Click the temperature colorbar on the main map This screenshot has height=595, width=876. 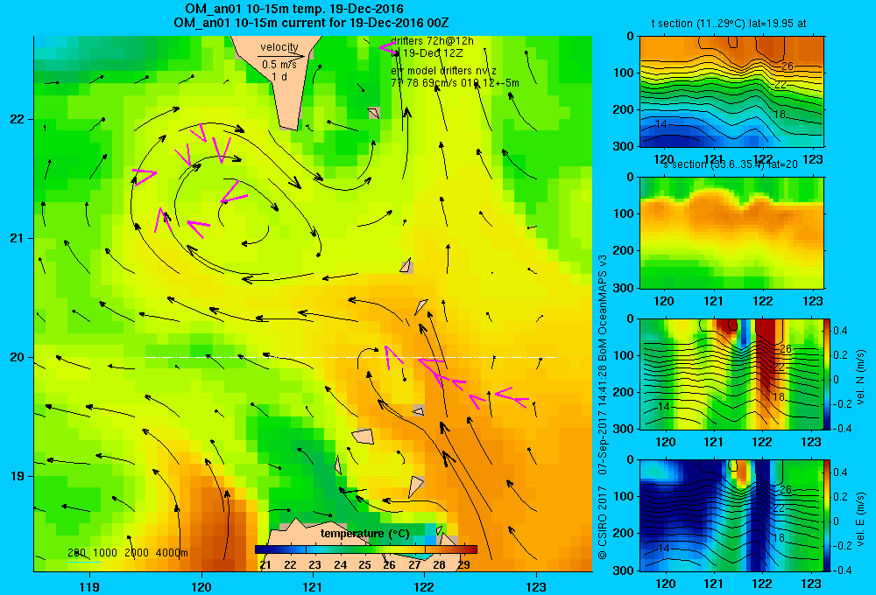(366, 549)
